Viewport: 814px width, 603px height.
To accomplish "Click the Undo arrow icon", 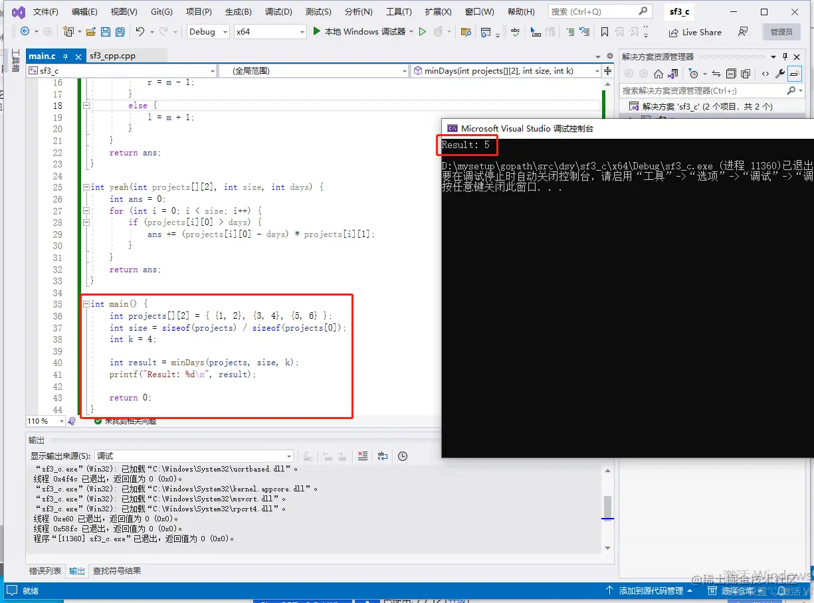I will pos(140,31).
